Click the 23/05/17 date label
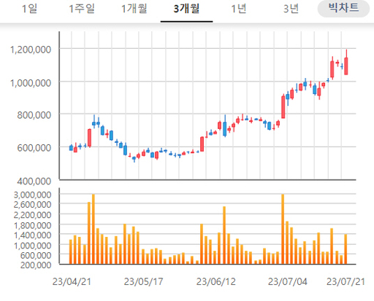 [x=143, y=282]
